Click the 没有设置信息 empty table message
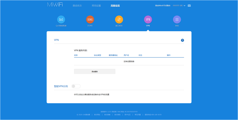This screenshot has width=238, height=120. [129, 61]
